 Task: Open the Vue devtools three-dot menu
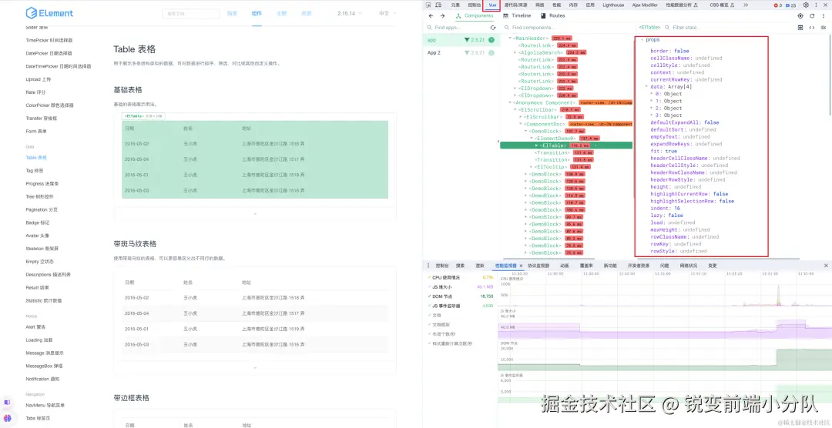[823, 16]
